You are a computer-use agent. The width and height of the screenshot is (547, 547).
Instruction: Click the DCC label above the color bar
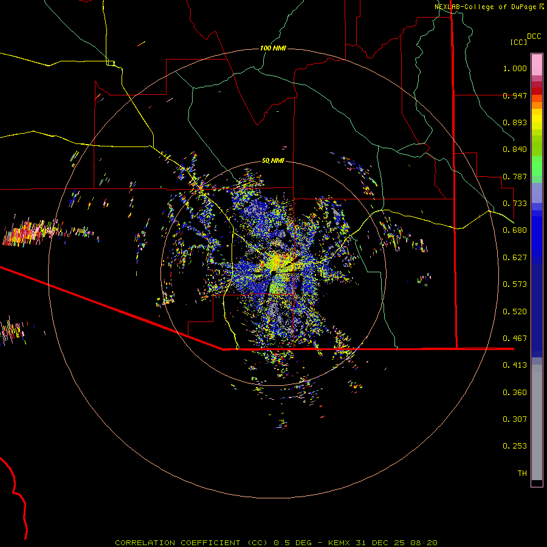click(x=534, y=36)
